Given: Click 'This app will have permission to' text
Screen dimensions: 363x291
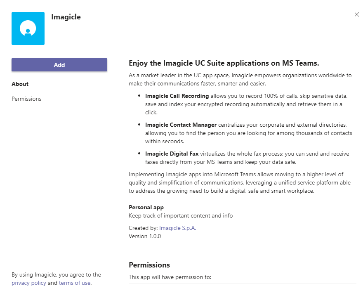Looking at the screenshot, I should tap(170, 277).
